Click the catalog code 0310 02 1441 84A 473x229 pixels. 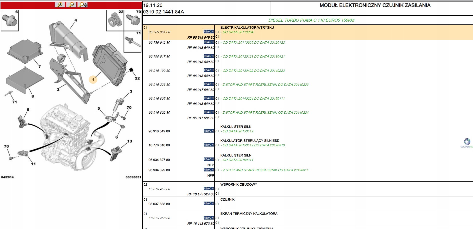tap(164, 12)
